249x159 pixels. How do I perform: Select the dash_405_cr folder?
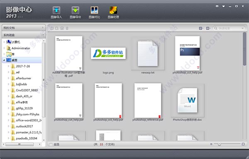(x=24, y=96)
